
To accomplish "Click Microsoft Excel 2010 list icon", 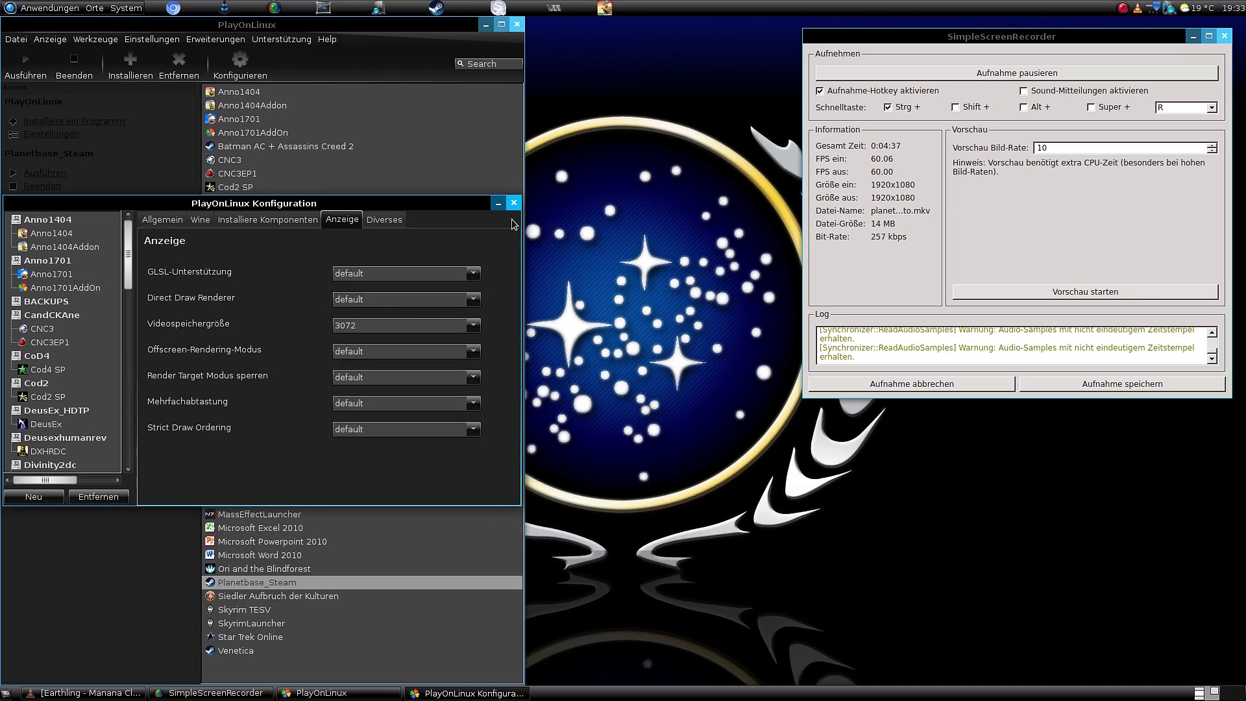I will tap(210, 528).
